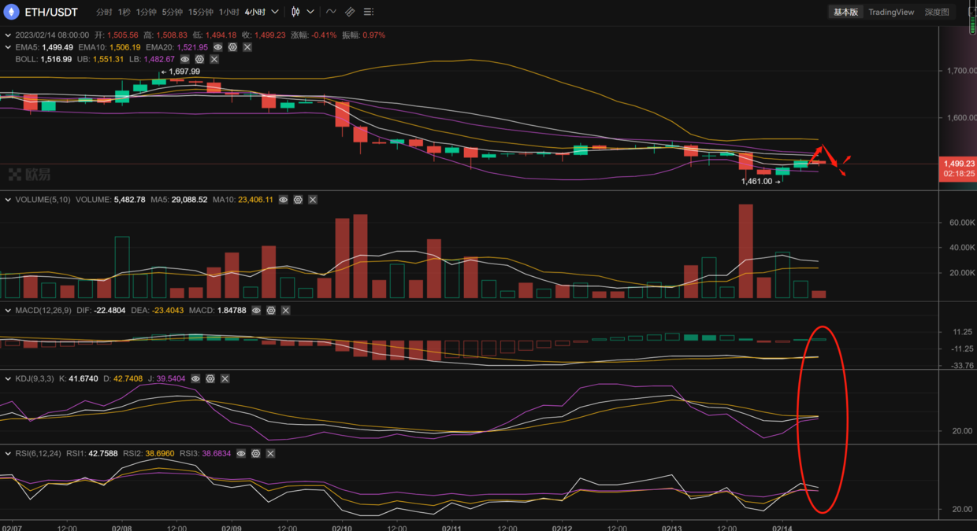
Task: Collapse the KDJ(9,3,3) panel
Action: point(8,379)
